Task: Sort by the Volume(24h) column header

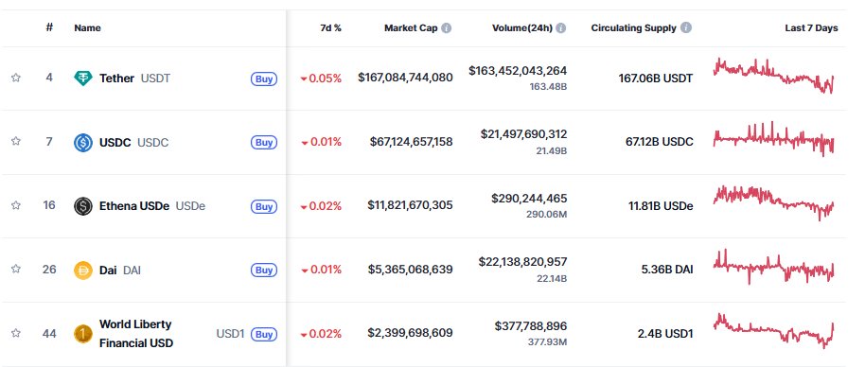Action: [x=522, y=28]
